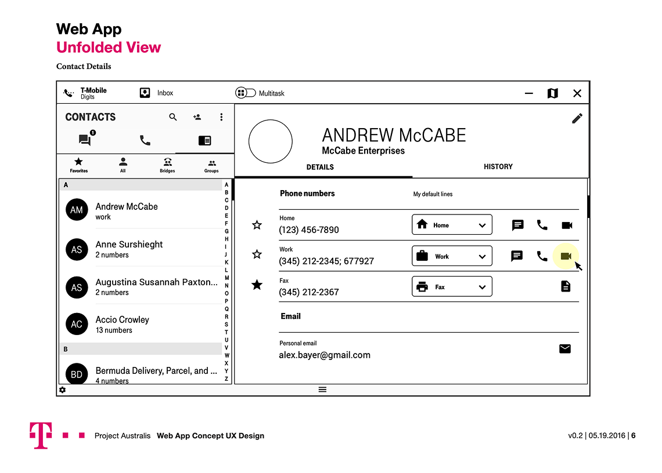Open the Work line dropdown

(x=452, y=256)
